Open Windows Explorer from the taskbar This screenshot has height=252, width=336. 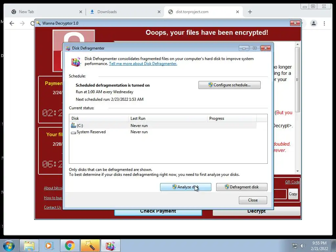[29, 245]
